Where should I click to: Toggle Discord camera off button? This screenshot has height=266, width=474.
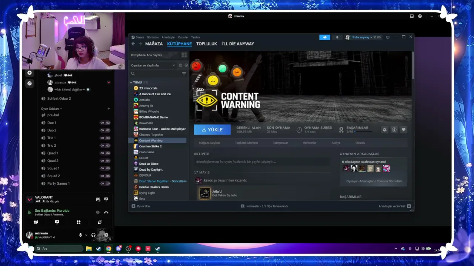(36, 222)
